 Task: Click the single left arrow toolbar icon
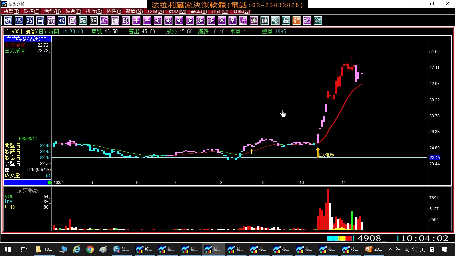(x=179, y=21)
